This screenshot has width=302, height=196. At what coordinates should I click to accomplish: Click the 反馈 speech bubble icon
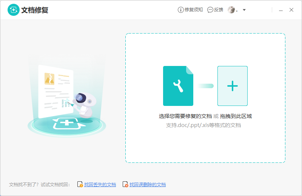(210, 10)
